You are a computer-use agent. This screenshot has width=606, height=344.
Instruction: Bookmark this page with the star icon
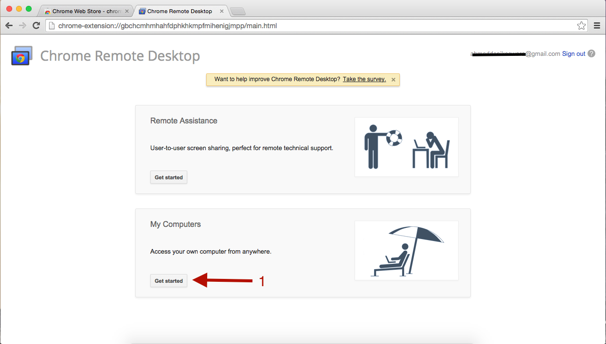coord(581,26)
